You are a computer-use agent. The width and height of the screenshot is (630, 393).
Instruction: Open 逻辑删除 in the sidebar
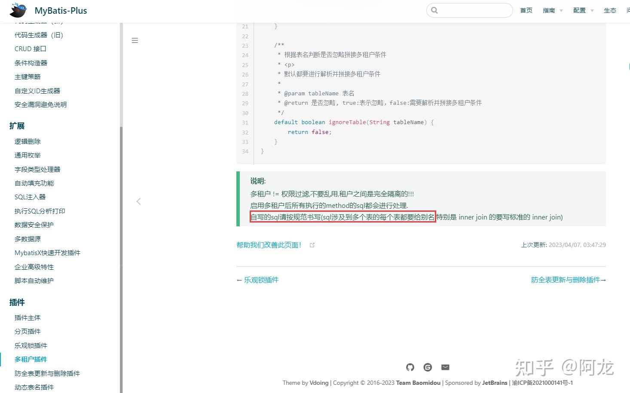point(28,141)
